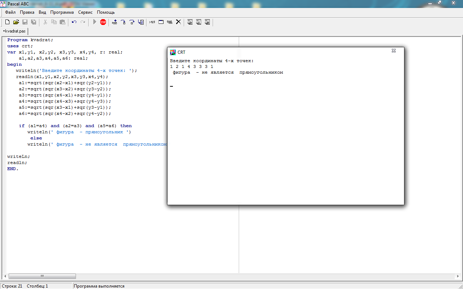The image size is (463, 289).
Task: Click the Run program play icon
Action: coord(94,22)
